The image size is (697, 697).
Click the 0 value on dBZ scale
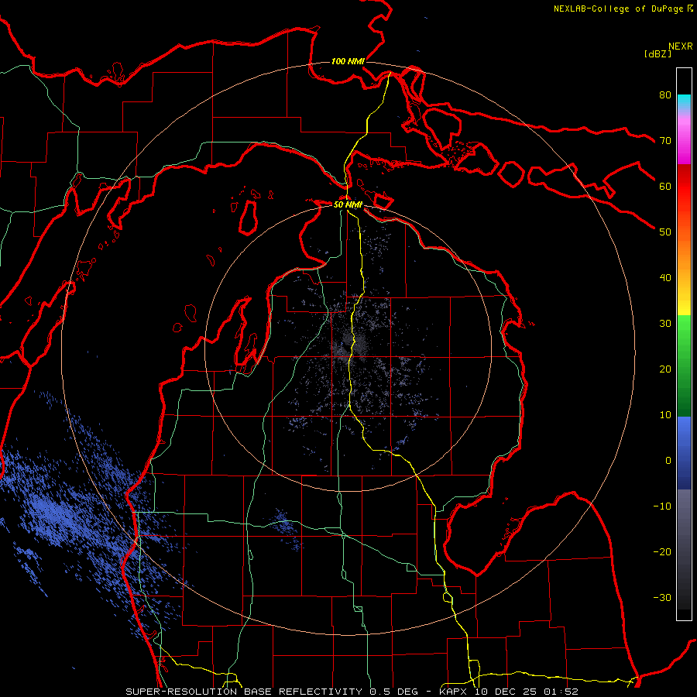point(668,461)
